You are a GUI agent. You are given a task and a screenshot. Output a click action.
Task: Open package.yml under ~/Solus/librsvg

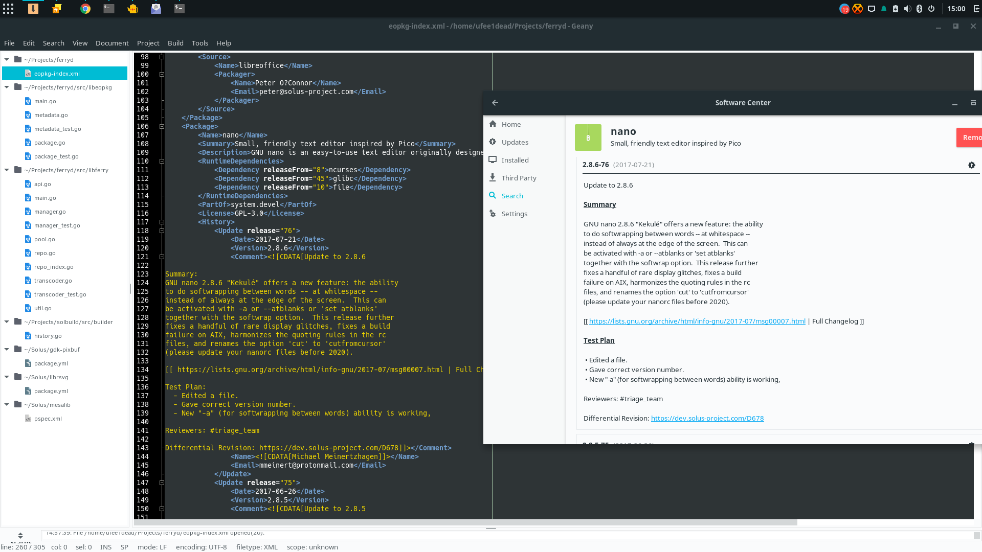click(x=51, y=391)
